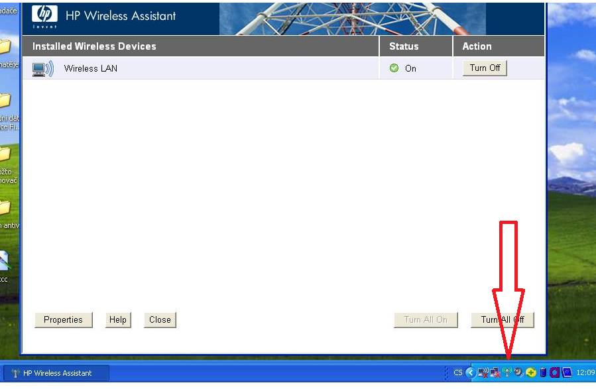The width and height of the screenshot is (596, 389).
Task: Click the HP logo in the header
Action: [x=44, y=16]
